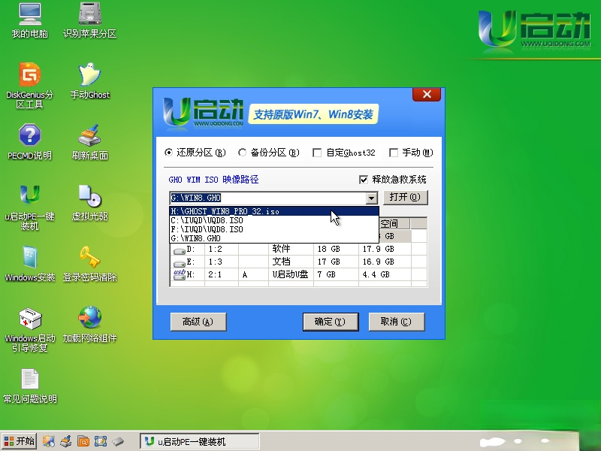Click the E: drive icon in partition list
This screenshot has width=601, height=451.
(x=179, y=263)
